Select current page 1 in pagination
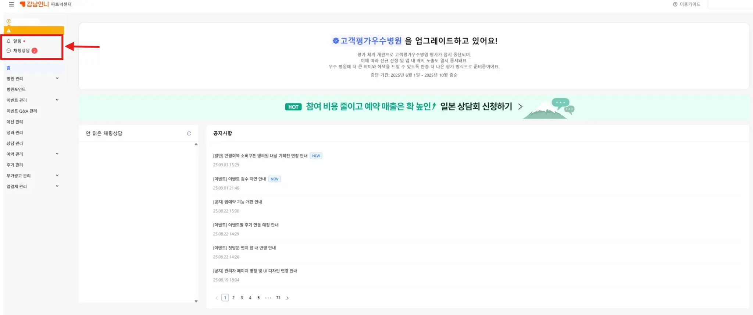753x315 pixels. pos(225,298)
